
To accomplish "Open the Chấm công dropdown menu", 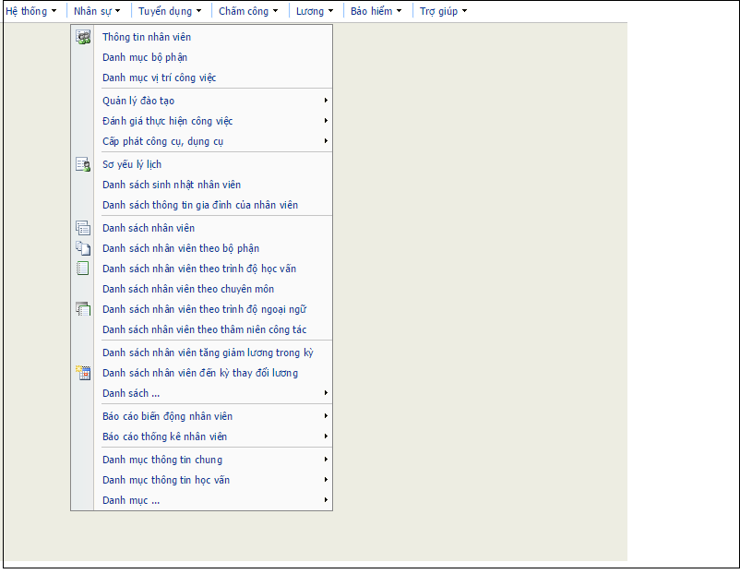I will click(248, 11).
